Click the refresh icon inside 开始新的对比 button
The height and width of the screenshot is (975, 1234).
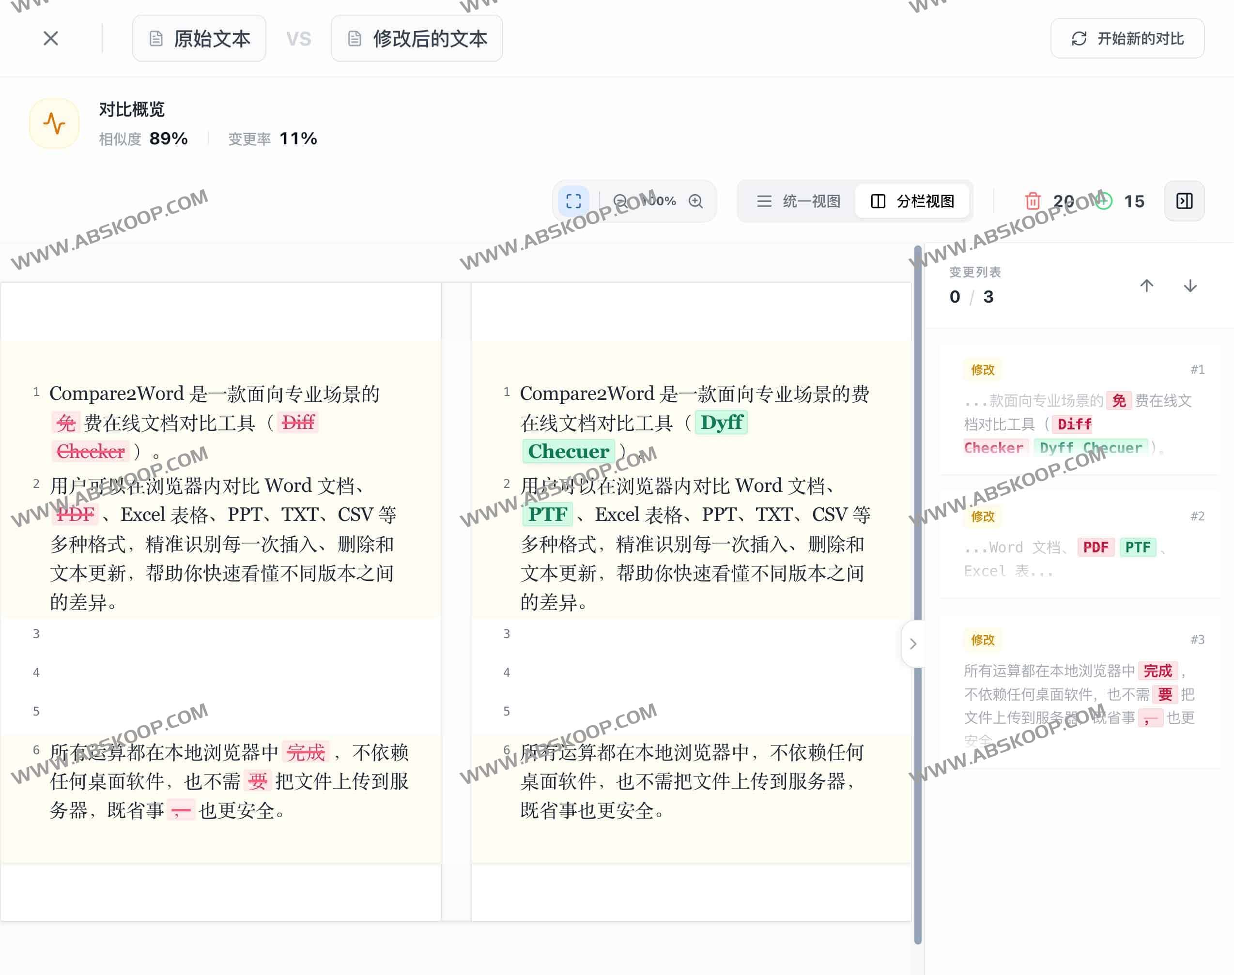point(1079,38)
